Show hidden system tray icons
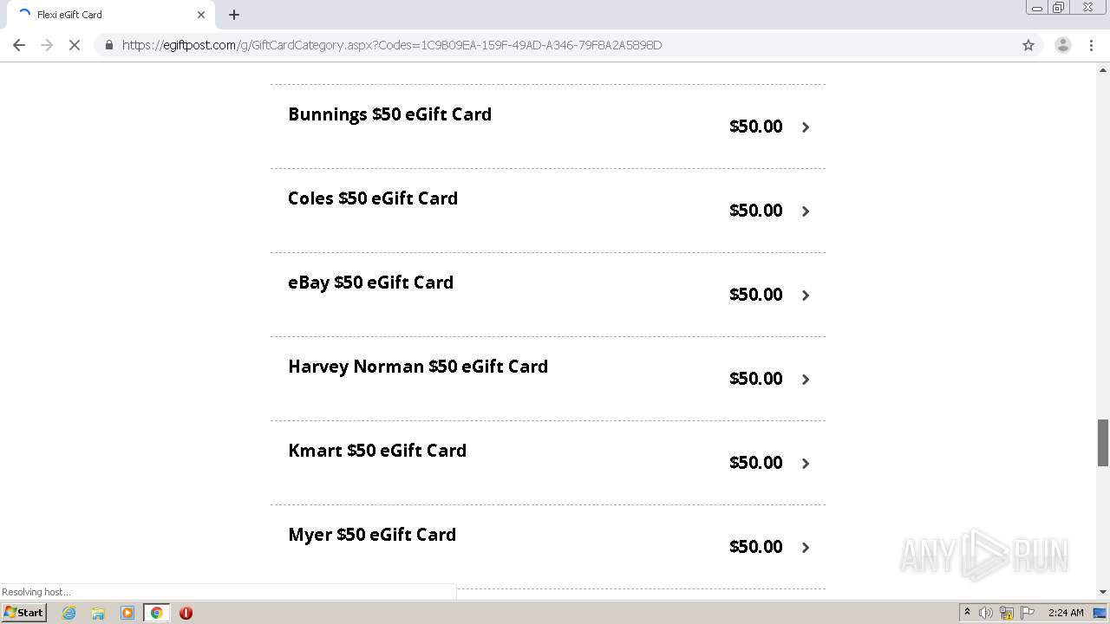Screen dimensions: 1110x624 coord(967,613)
